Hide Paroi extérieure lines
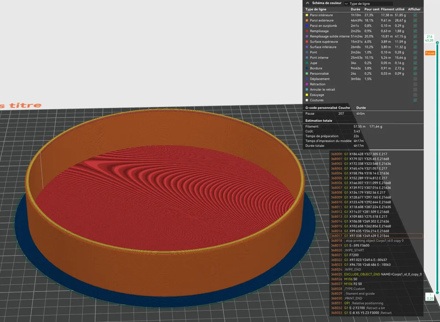 [415, 21]
